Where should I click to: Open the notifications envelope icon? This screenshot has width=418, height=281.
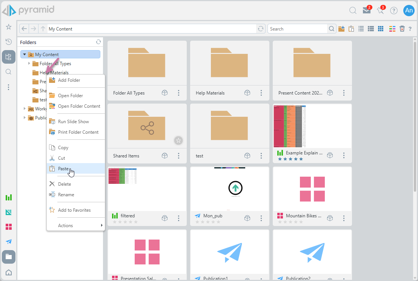(x=366, y=11)
